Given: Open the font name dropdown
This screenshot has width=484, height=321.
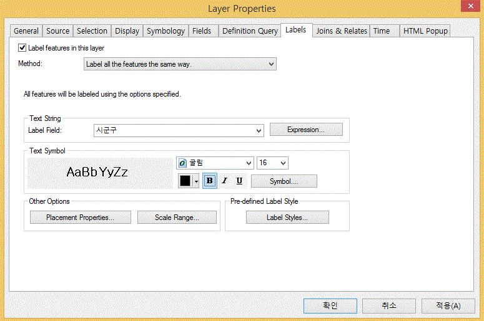Looking at the screenshot, I should [215, 163].
